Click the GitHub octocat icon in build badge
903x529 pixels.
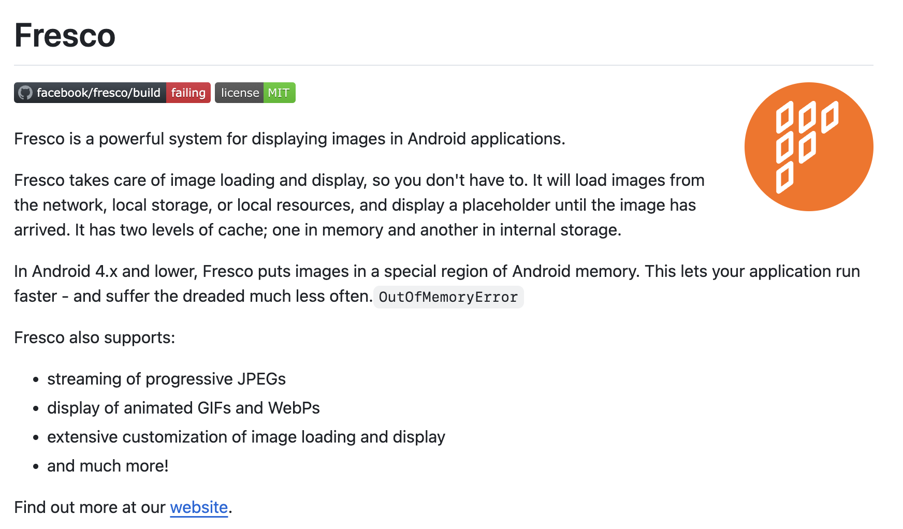(25, 93)
